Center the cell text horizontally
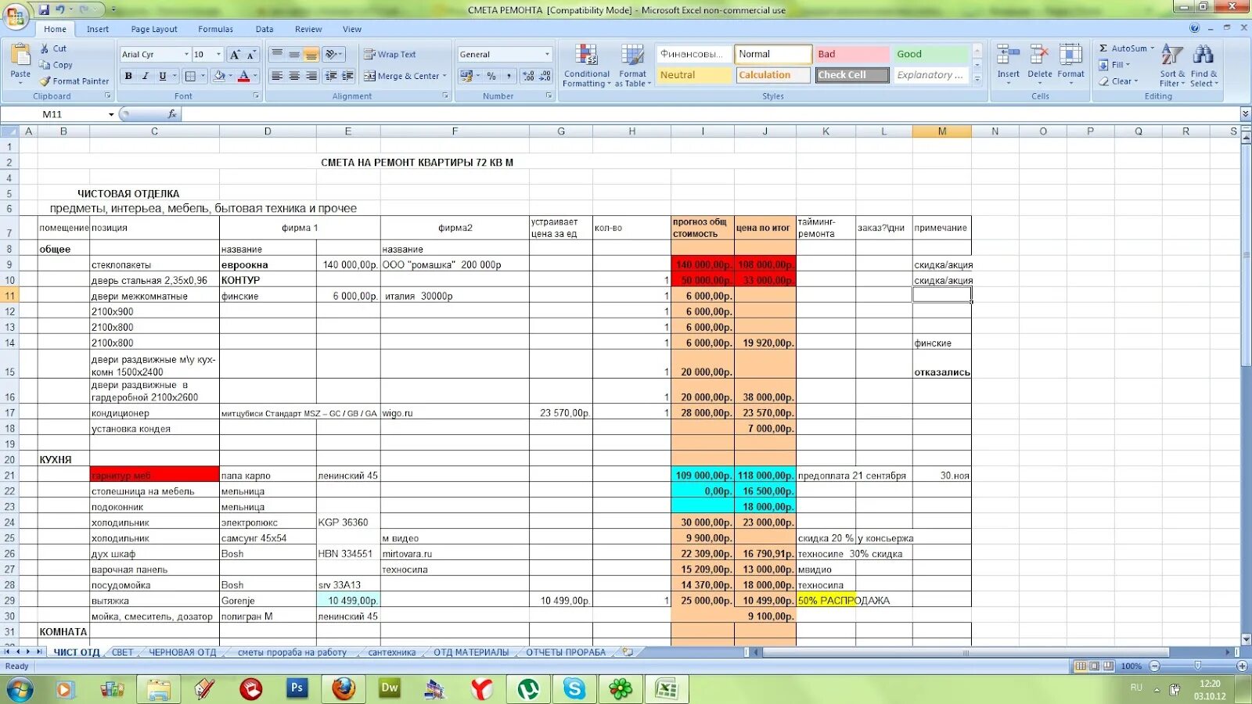 (294, 76)
